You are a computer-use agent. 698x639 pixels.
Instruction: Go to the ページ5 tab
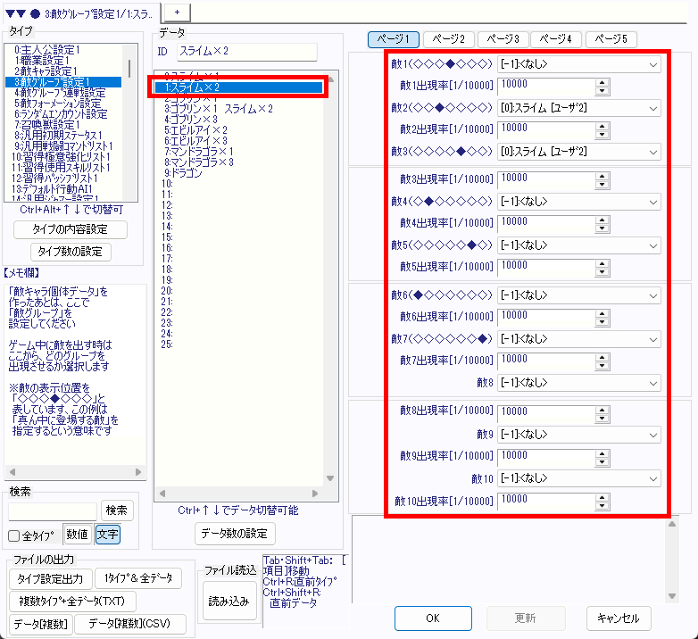pos(611,39)
